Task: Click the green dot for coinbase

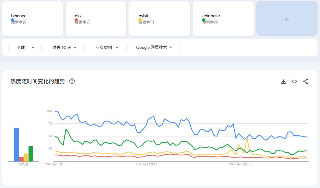Action: tap(204, 20)
